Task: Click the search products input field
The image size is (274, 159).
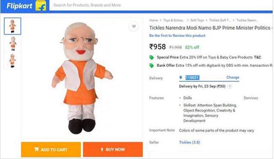Action: tap(135, 5)
